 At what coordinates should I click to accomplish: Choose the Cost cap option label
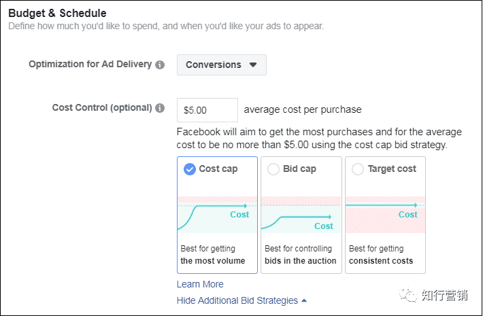point(218,169)
